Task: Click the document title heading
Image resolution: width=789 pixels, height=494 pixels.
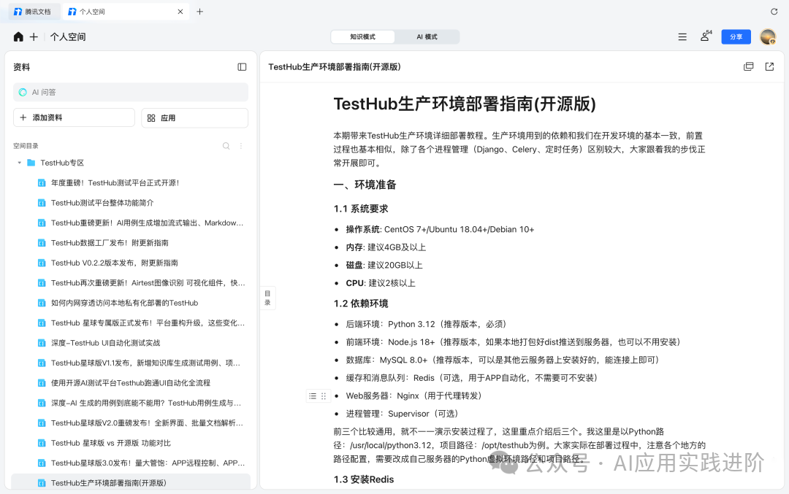Action: click(x=465, y=104)
